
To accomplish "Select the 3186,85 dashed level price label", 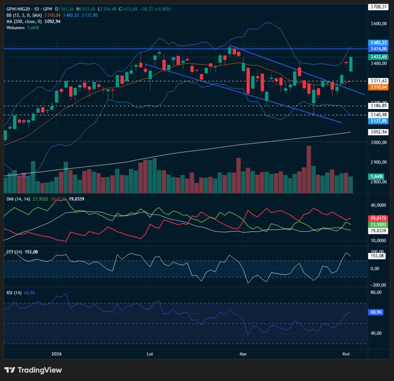I will click(378, 105).
